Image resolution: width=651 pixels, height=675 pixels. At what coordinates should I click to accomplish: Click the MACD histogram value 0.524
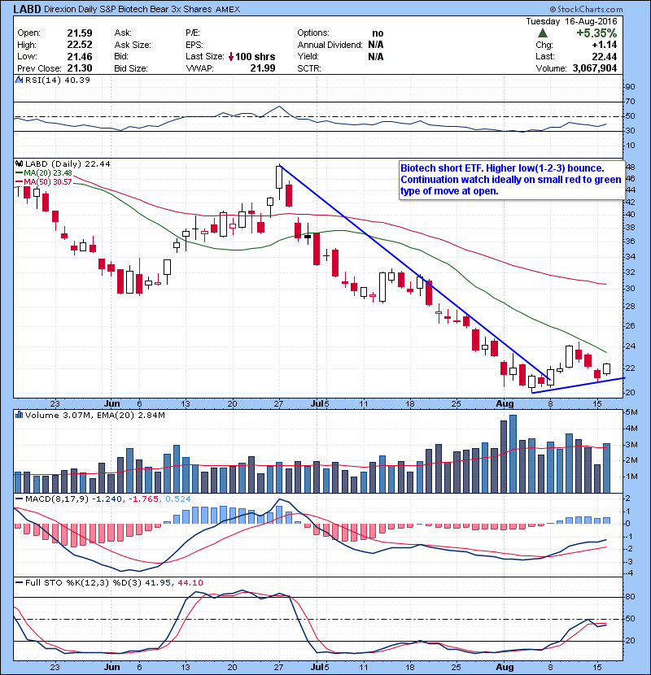point(177,499)
